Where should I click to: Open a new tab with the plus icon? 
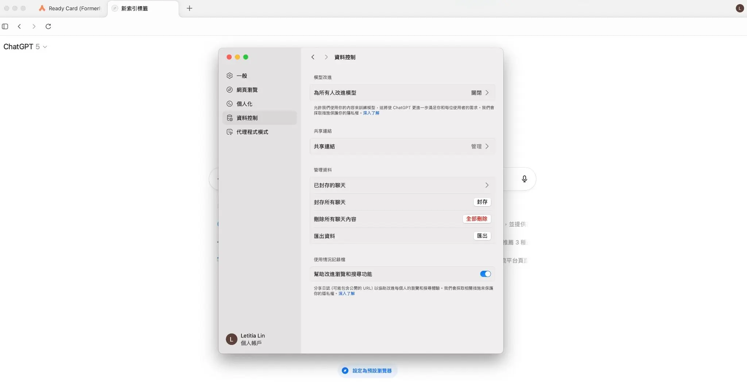pos(189,8)
